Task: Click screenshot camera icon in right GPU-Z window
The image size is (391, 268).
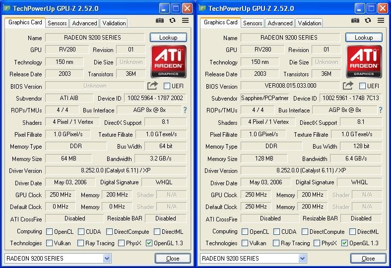Action: pyautogui.click(x=355, y=20)
